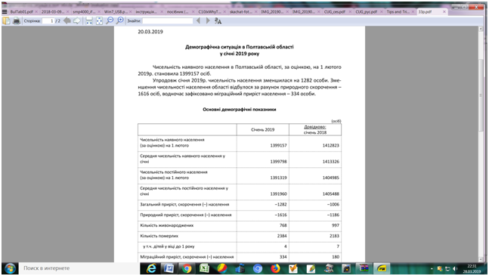Viewport: 489px width, 276px height.
Task: Find next match arrow
Action: (208, 21)
